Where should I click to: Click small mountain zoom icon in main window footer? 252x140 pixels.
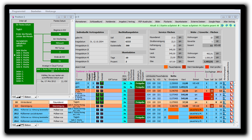17,125
